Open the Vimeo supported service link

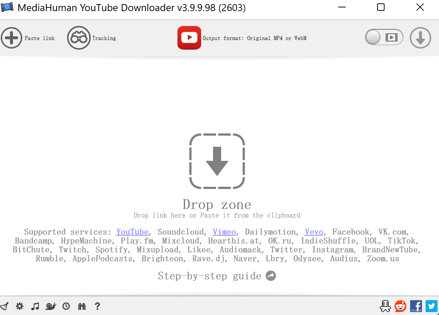pyautogui.click(x=224, y=232)
